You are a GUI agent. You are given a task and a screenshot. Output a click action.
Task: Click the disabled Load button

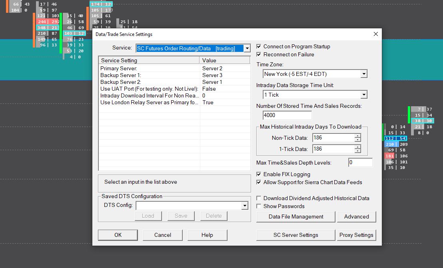(x=148, y=216)
